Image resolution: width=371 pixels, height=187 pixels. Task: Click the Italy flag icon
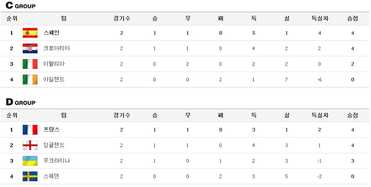point(30,64)
